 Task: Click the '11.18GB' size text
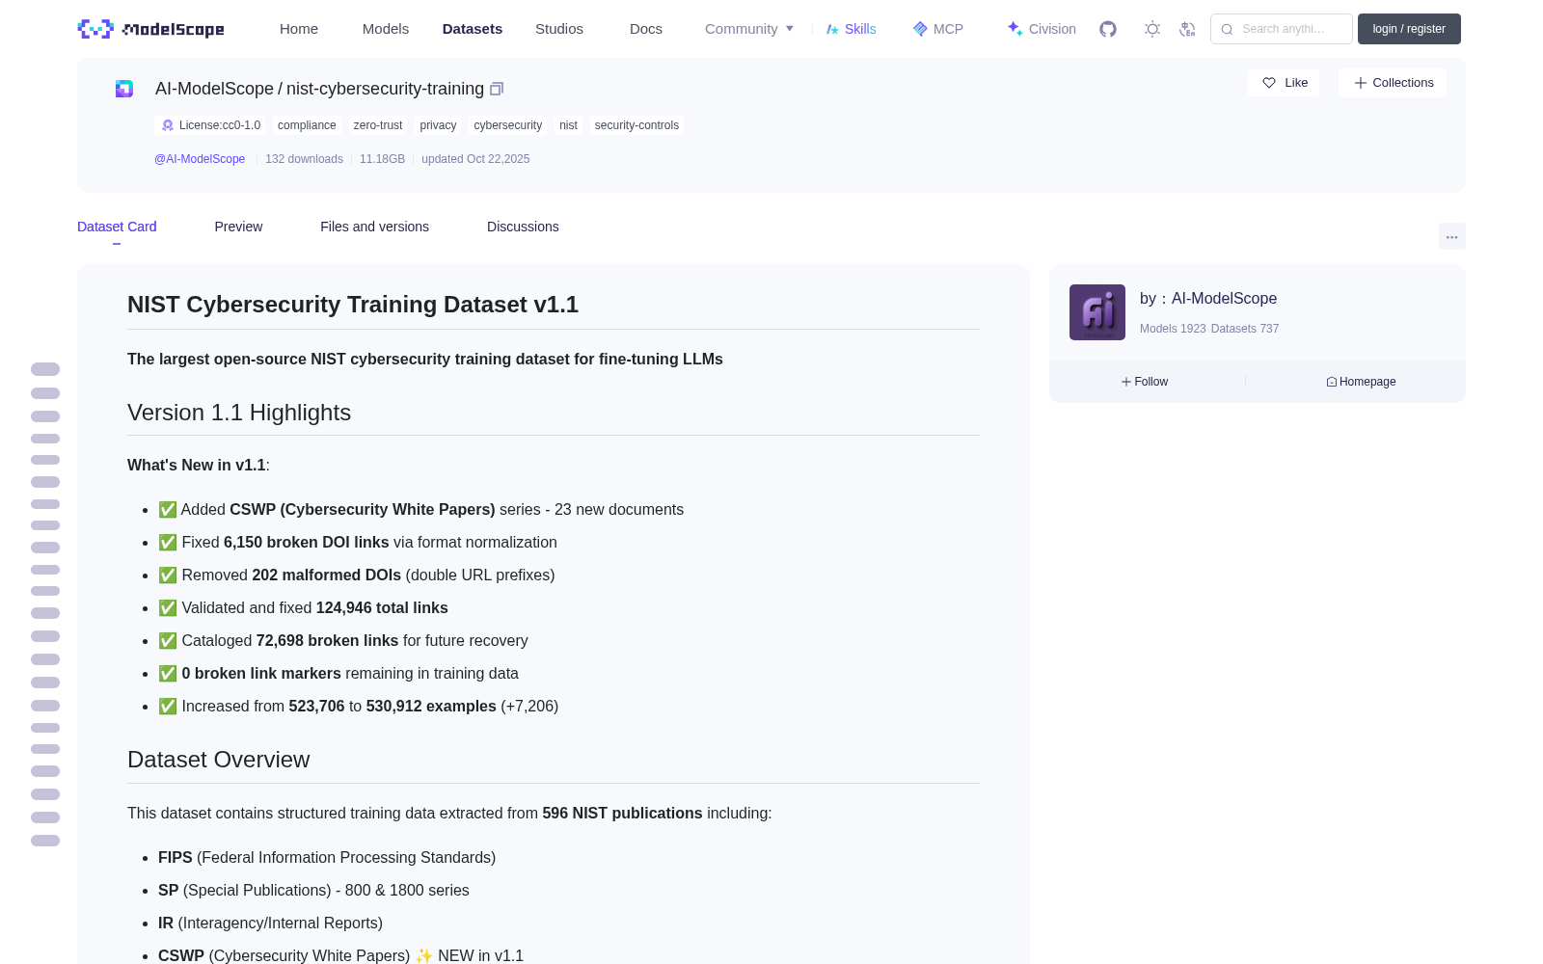pyautogui.click(x=382, y=159)
